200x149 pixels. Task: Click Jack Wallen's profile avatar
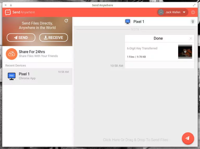[161, 12]
